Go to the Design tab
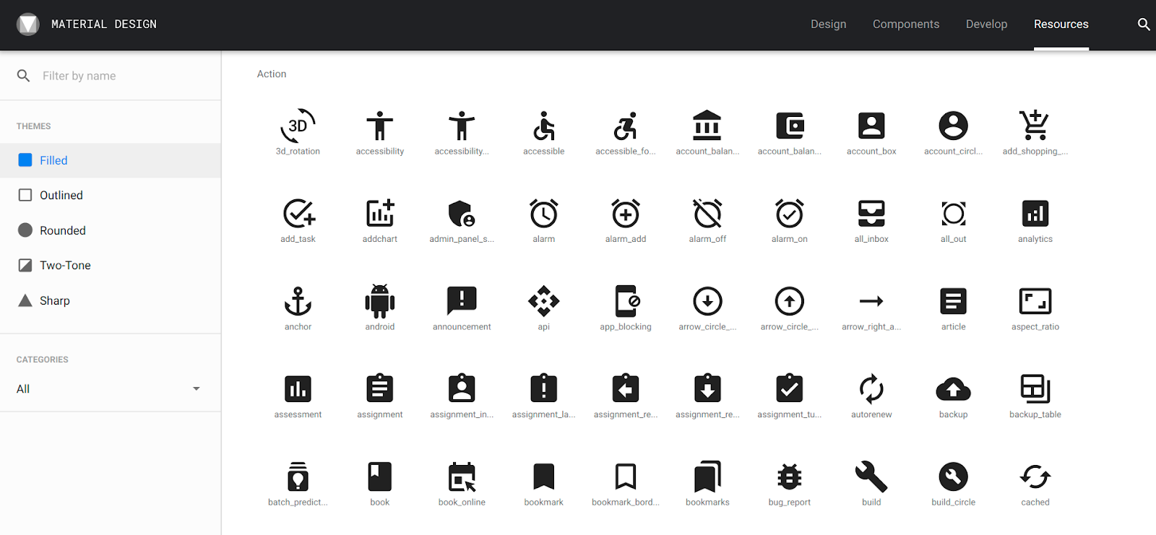 coord(828,25)
